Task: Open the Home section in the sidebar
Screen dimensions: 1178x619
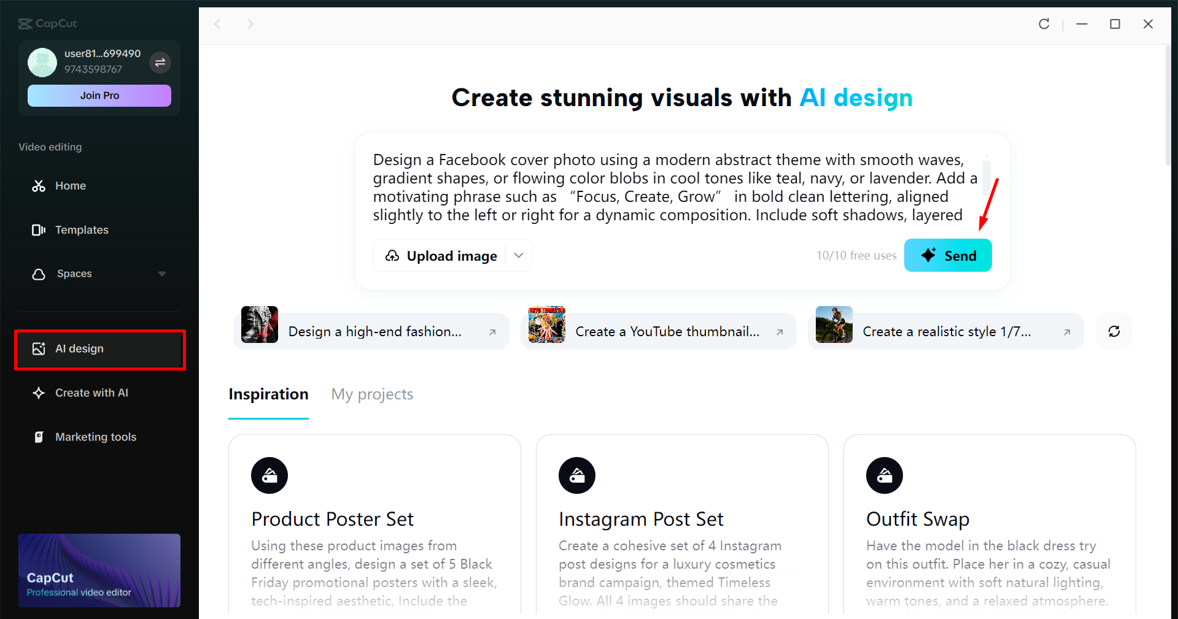Action: [x=69, y=185]
